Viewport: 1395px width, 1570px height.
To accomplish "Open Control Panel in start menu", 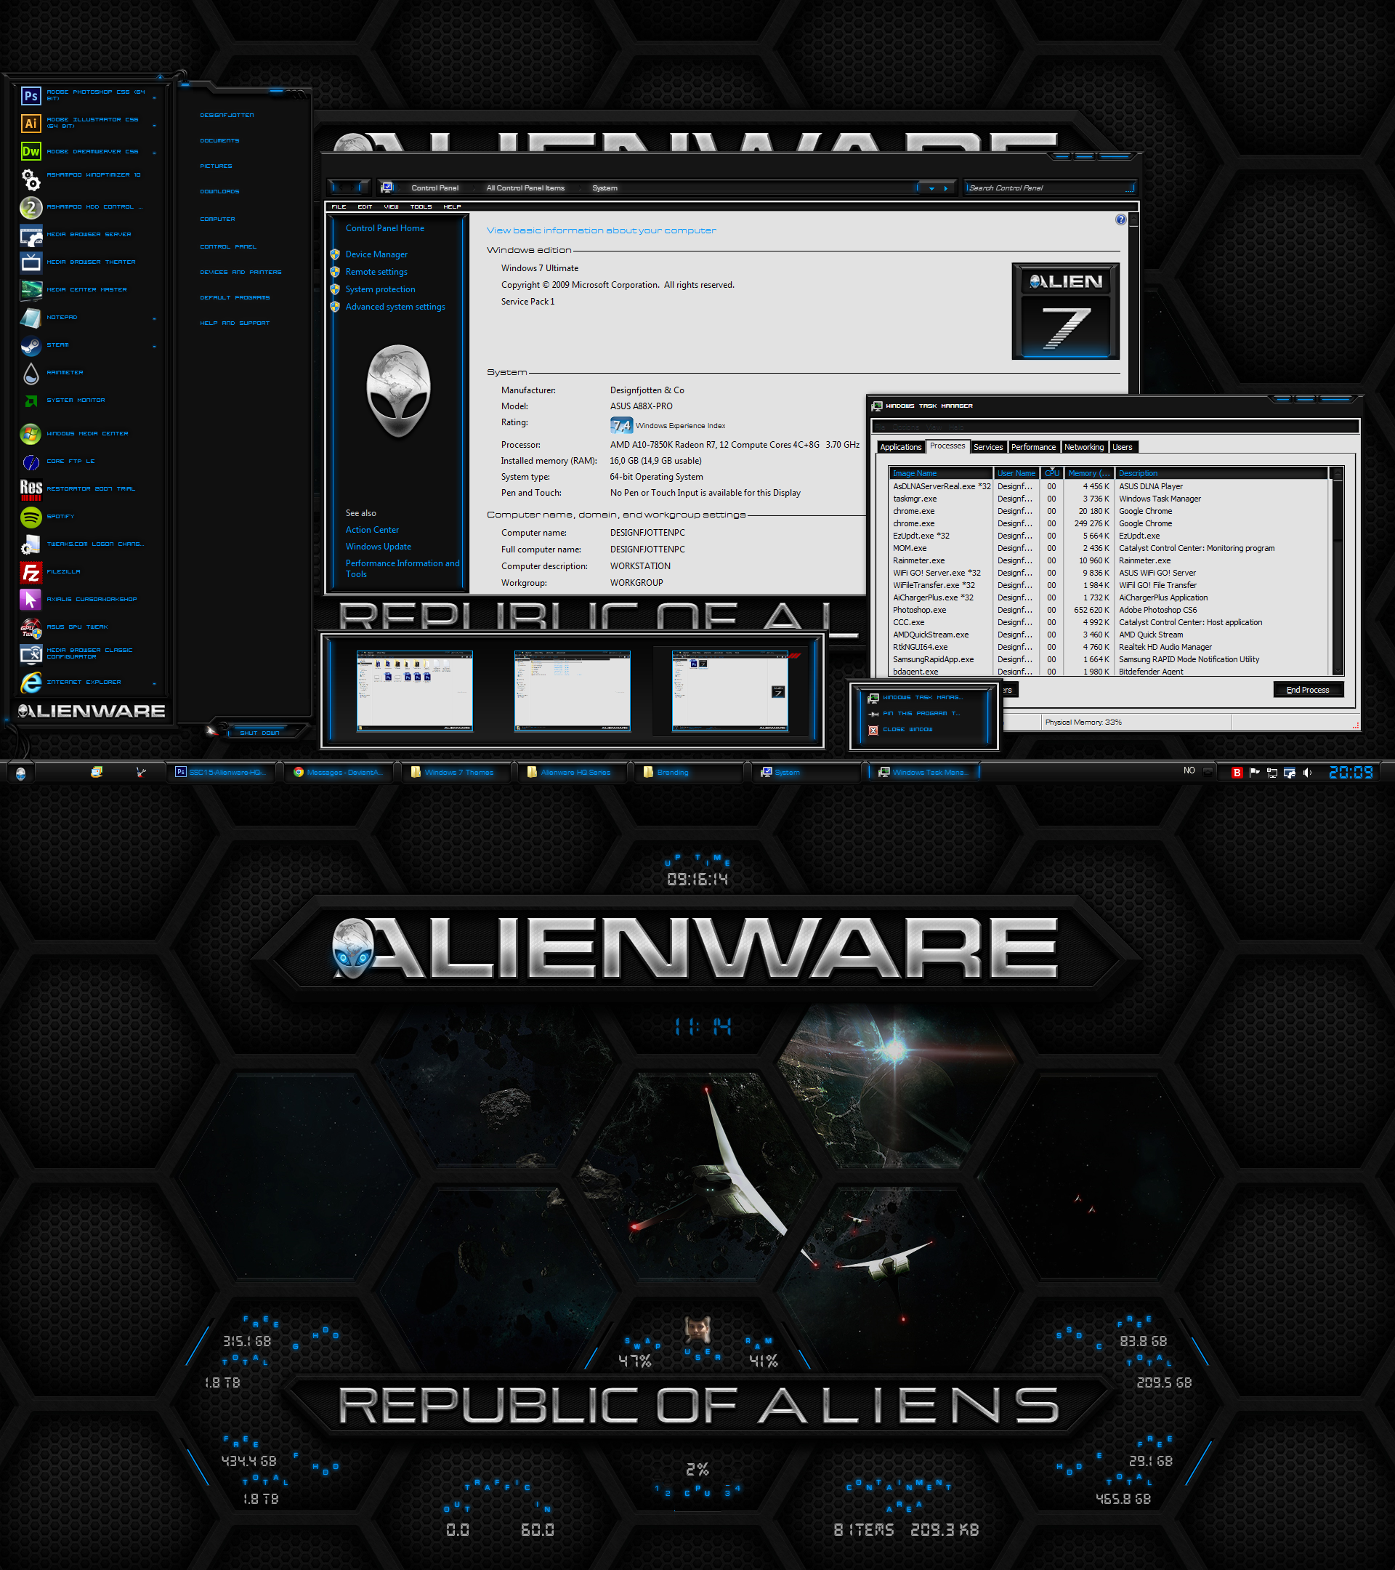I will click(x=228, y=246).
